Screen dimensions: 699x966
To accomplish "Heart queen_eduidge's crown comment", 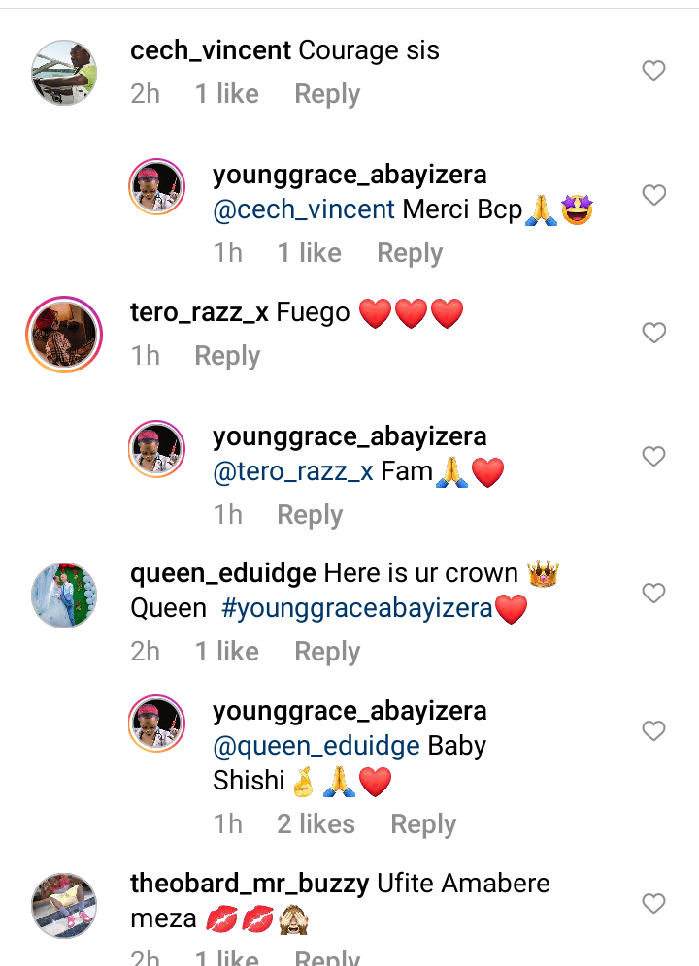I will (x=654, y=593).
